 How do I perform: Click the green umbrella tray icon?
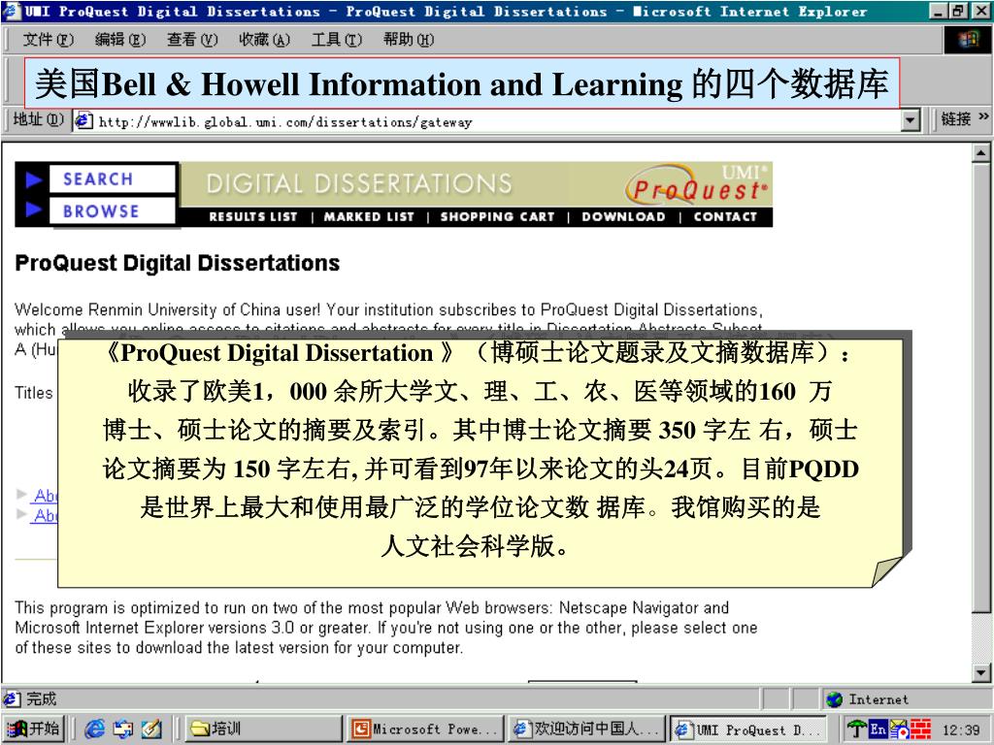pyautogui.click(x=856, y=729)
